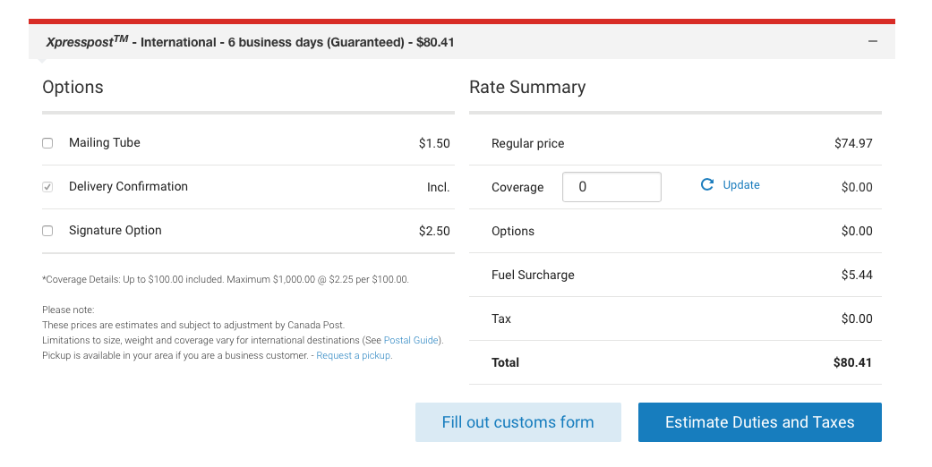This screenshot has height=467, width=932.
Task: Click Estimate Duties and Taxes button
Action: pos(759,422)
